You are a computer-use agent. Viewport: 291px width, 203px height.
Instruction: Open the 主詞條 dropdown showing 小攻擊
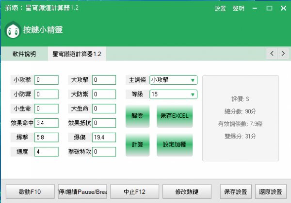173,80
